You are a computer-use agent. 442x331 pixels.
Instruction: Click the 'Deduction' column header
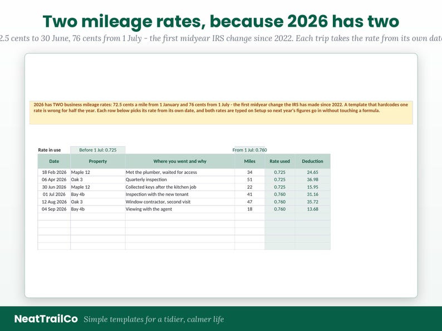point(313,161)
